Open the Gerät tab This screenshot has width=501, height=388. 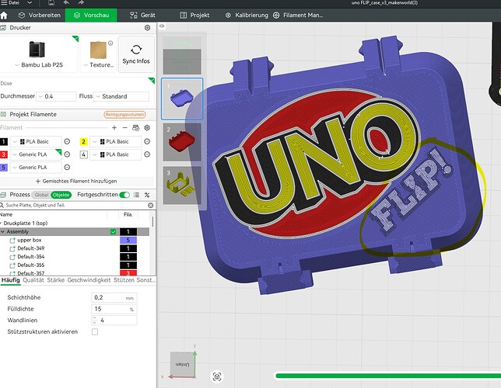[x=142, y=15]
